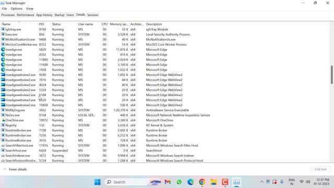Image resolution: width=334 pixels, height=188 pixels.
Task: Sort by the PID column header
Action: pyautogui.click(x=44, y=24)
